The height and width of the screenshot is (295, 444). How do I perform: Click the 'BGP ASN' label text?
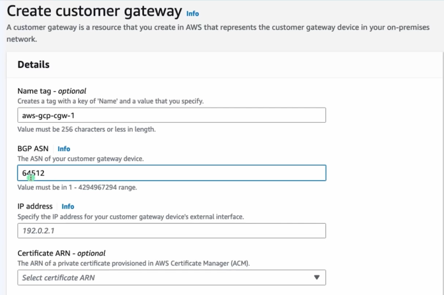[33, 149]
